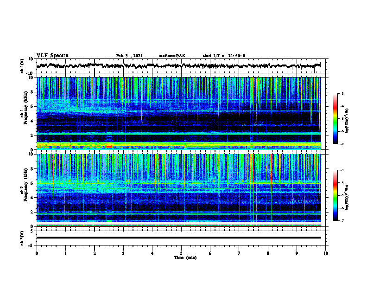Click the "Time (min)" axis title
Screen dimensions: 367x284
point(185,258)
